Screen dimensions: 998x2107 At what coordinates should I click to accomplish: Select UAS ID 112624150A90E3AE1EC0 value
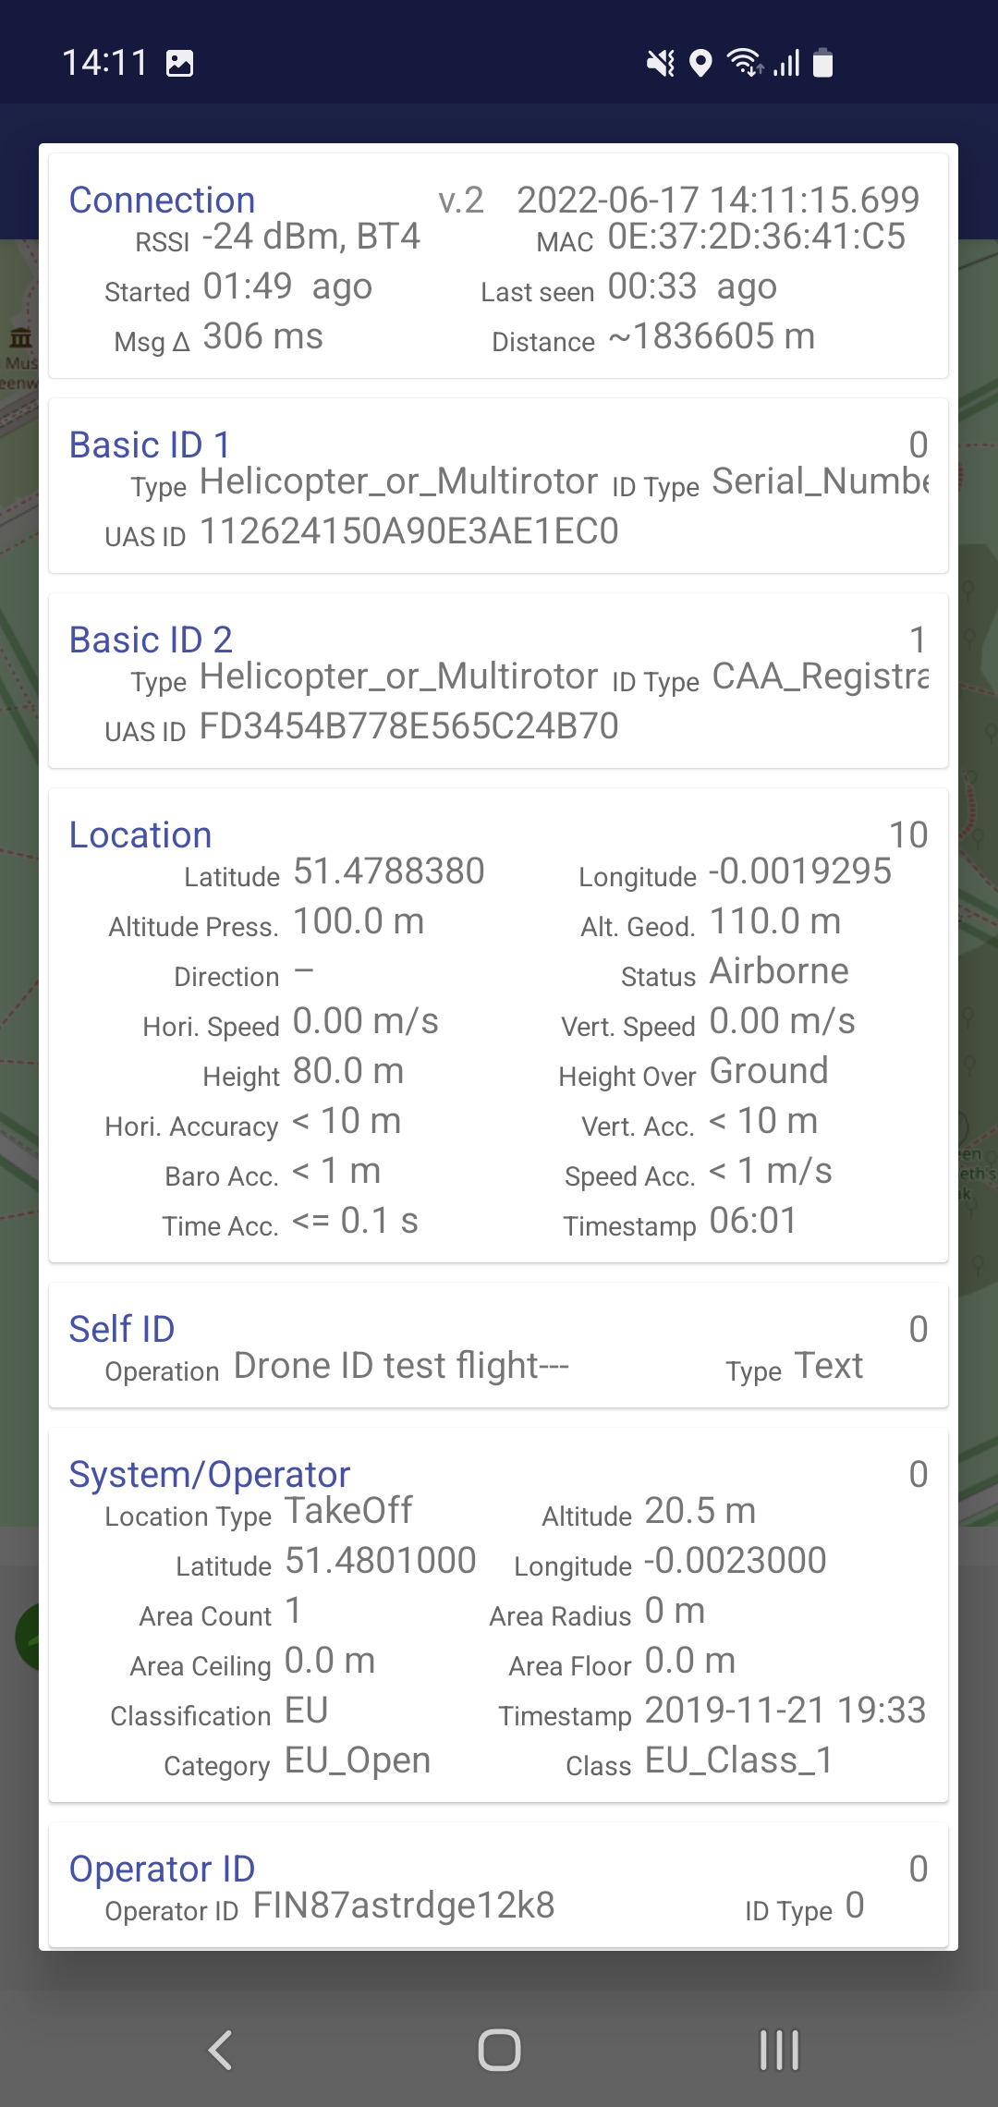pos(408,531)
